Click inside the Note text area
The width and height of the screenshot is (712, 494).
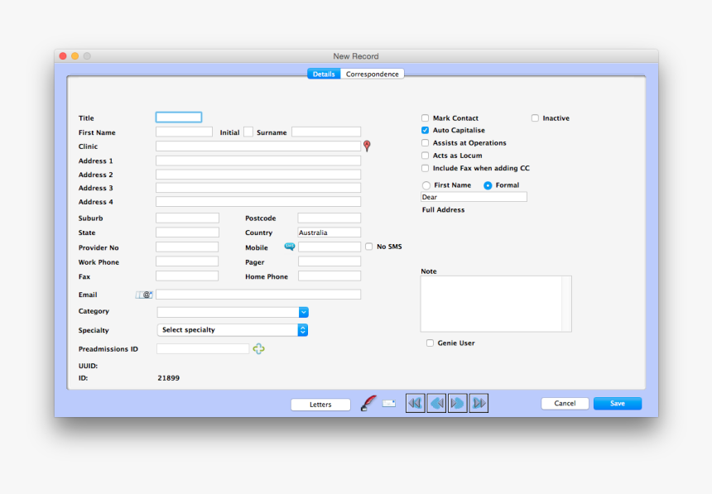tap(491, 304)
